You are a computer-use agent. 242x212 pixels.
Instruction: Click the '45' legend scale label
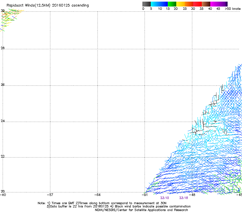tap(218, 9)
